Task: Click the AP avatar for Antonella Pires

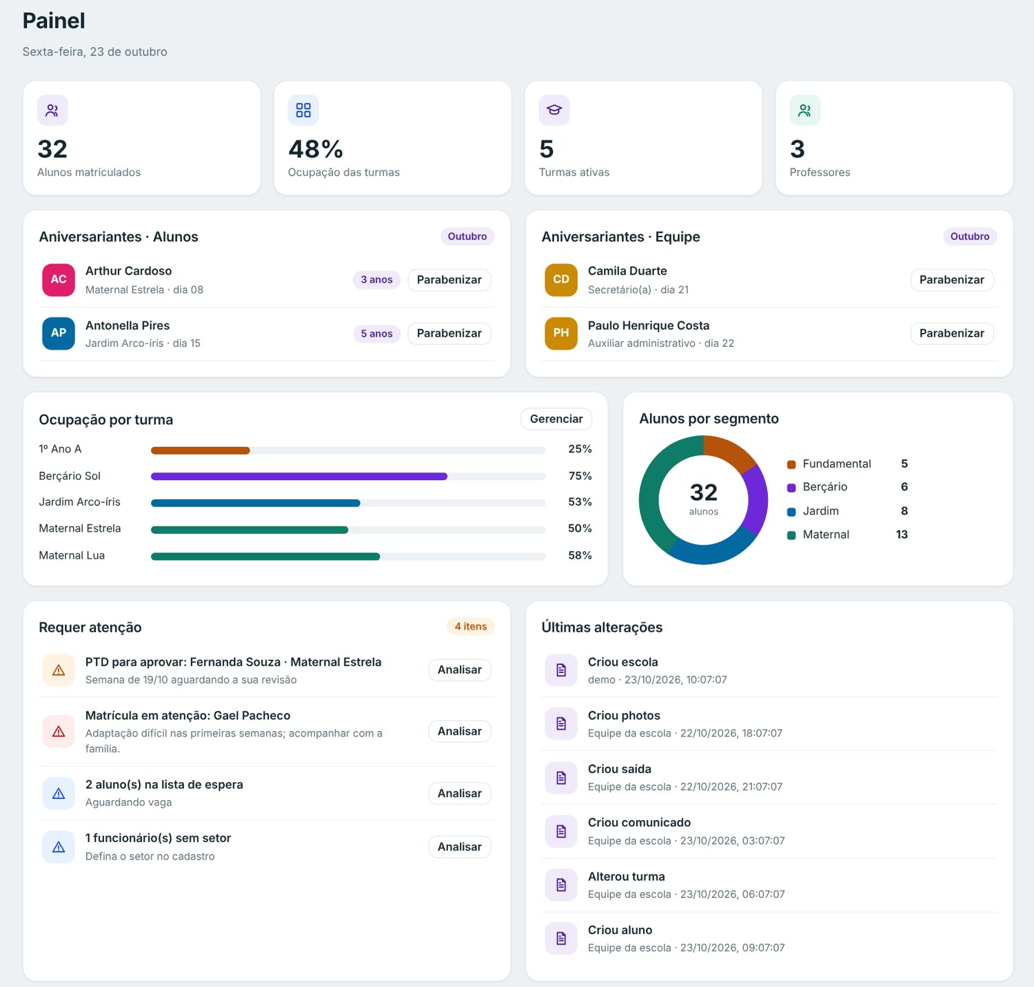Action: pyautogui.click(x=59, y=333)
